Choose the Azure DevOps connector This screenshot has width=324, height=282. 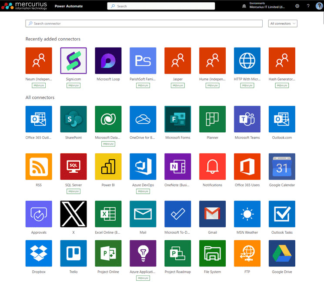pyautogui.click(x=143, y=166)
